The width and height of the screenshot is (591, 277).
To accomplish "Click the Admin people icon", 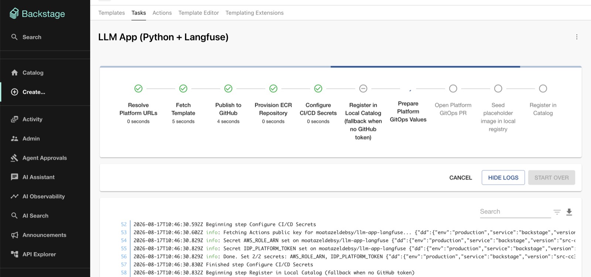I will point(14,138).
